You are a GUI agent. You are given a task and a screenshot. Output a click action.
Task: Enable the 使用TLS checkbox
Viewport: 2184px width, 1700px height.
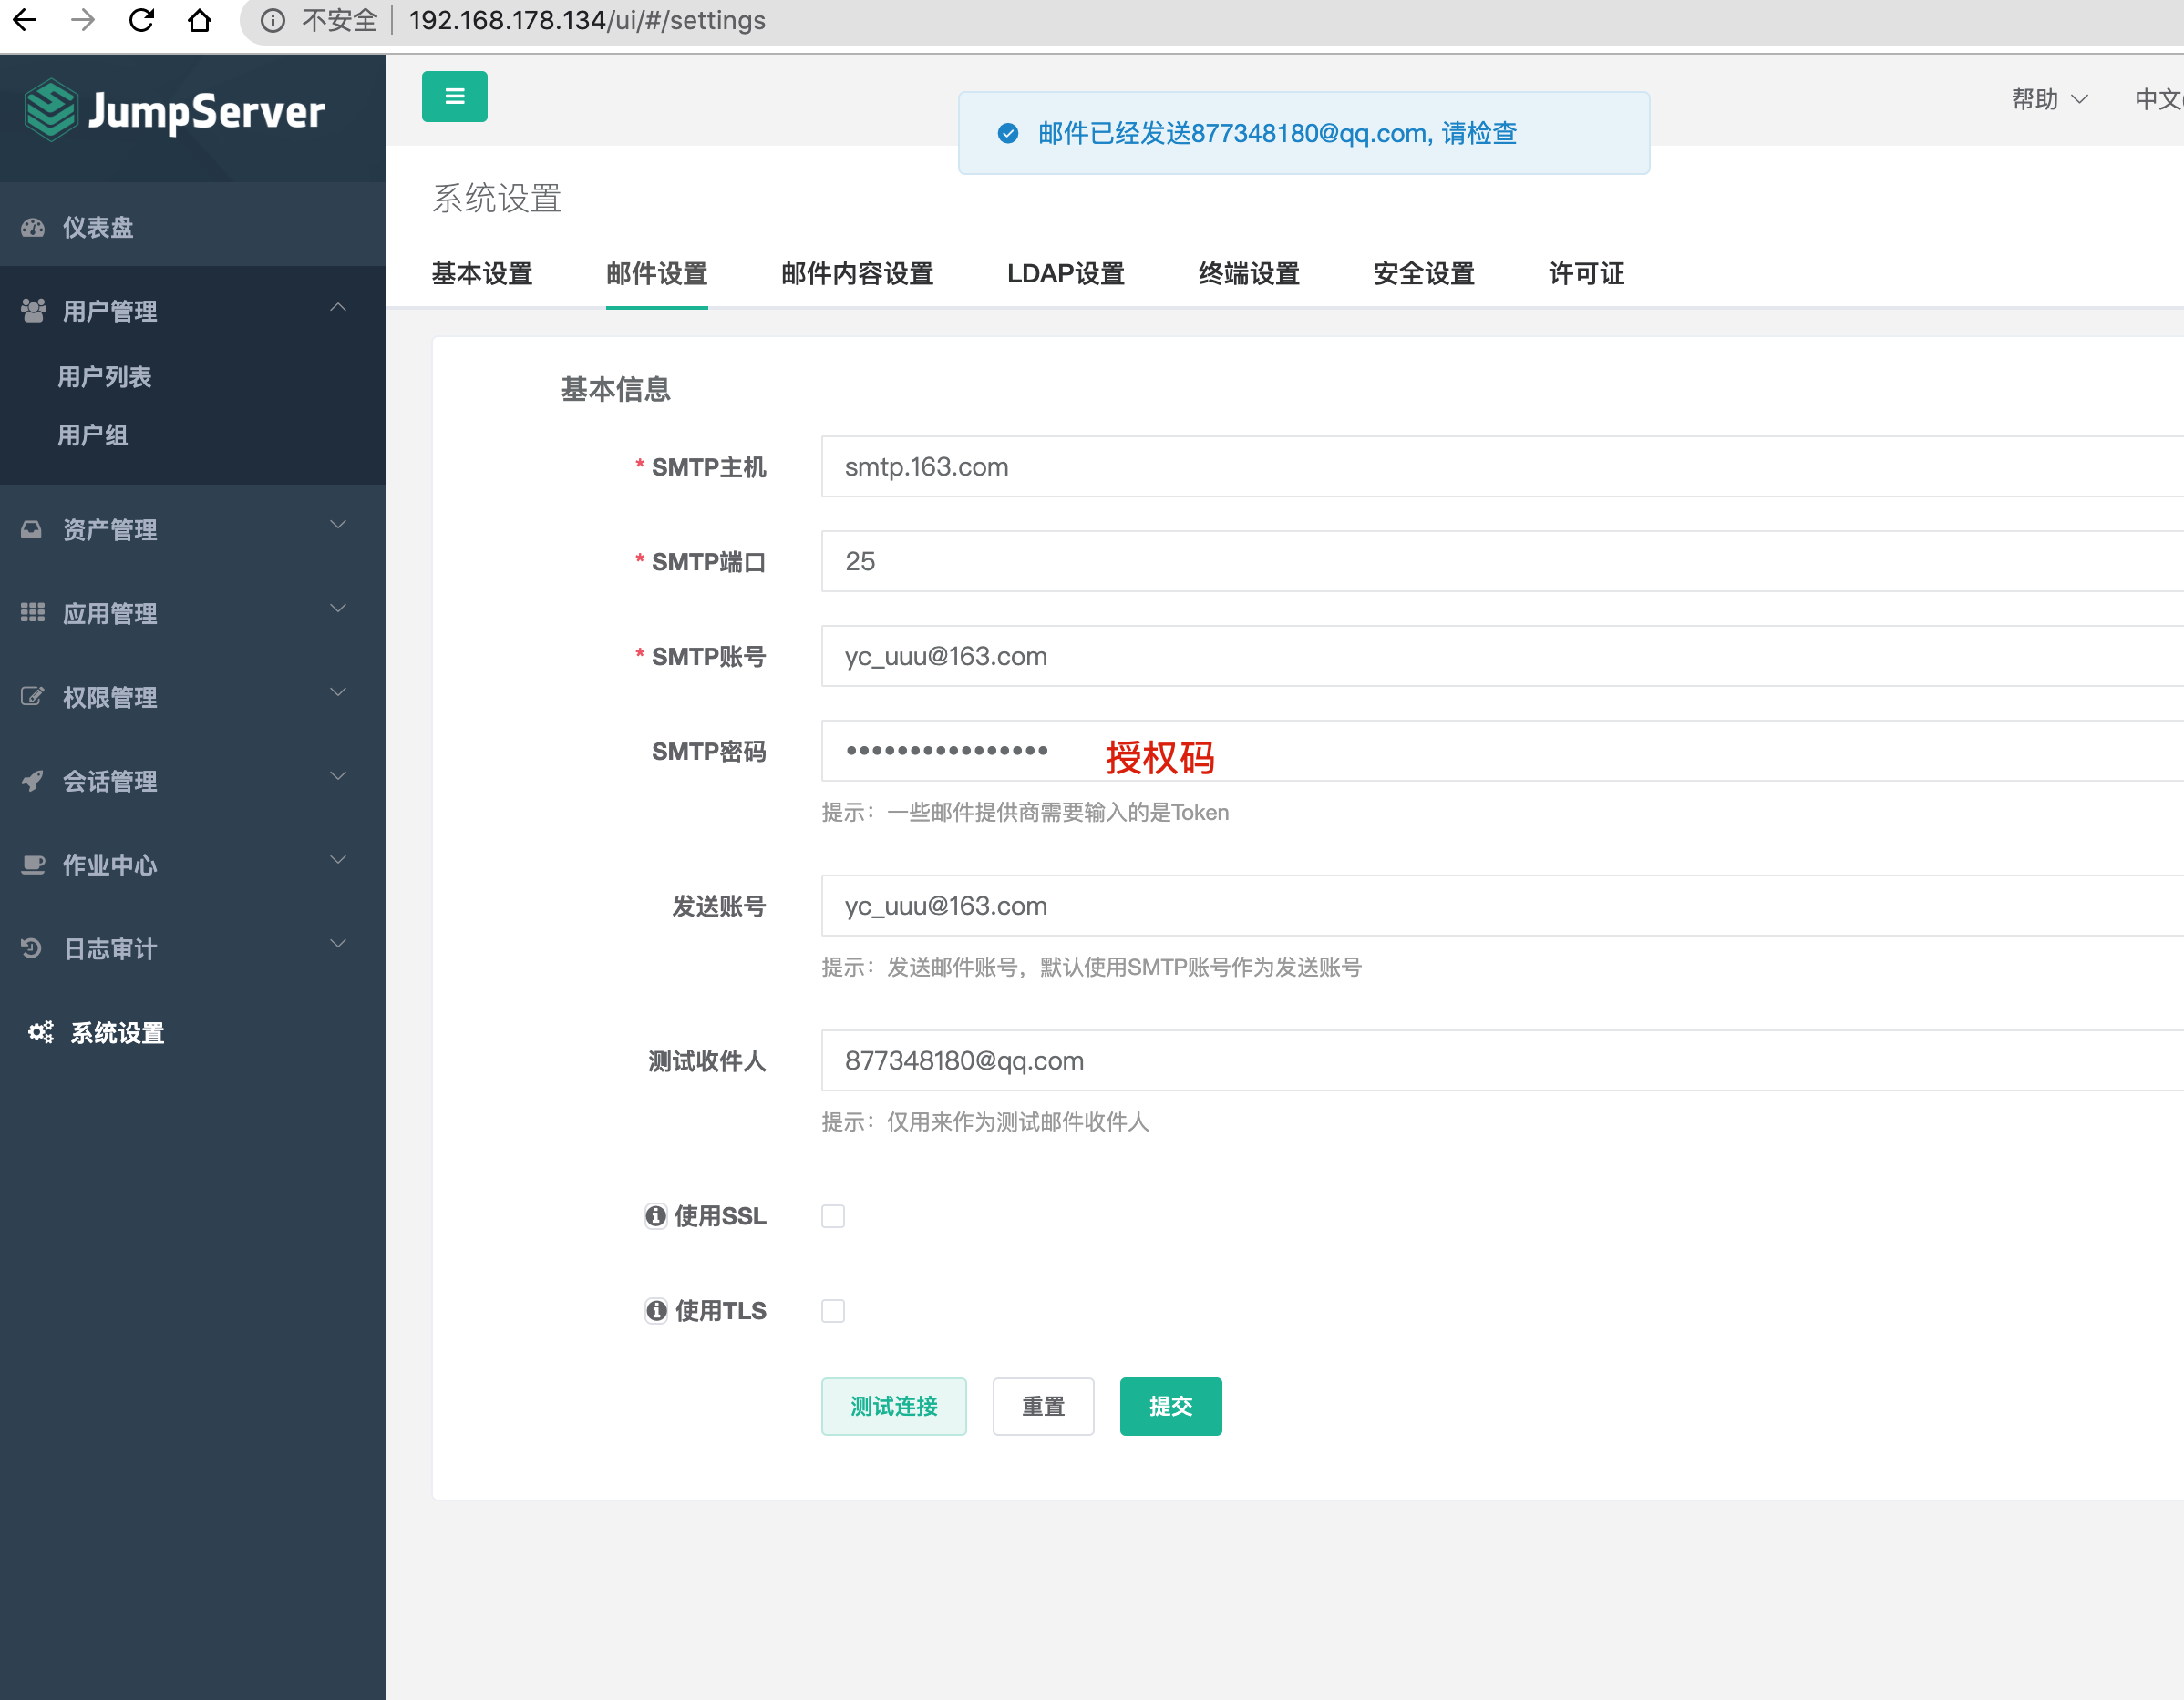coord(833,1311)
